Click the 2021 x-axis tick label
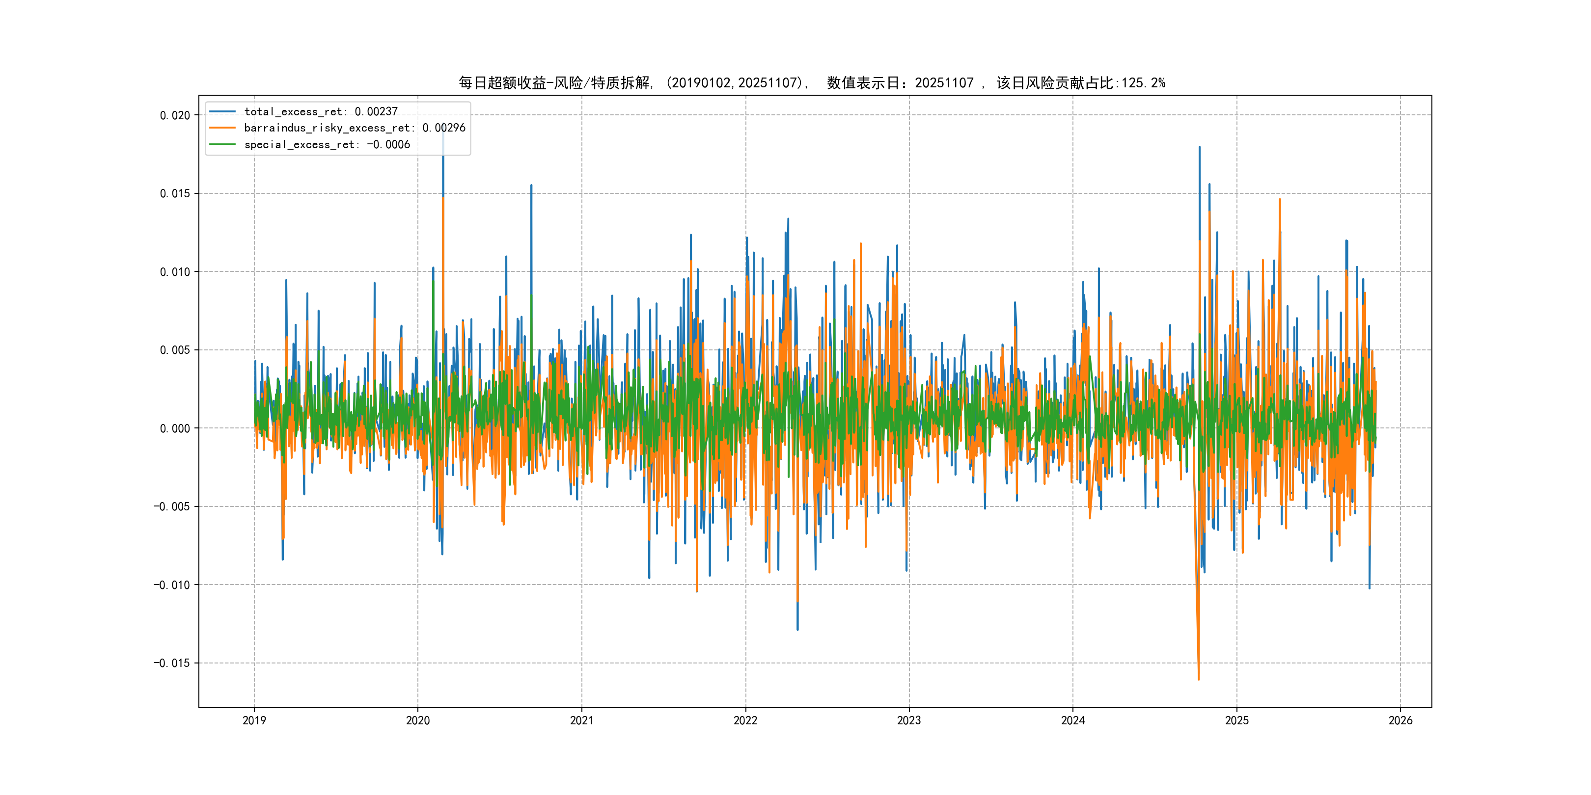The width and height of the screenshot is (1591, 795). [581, 720]
